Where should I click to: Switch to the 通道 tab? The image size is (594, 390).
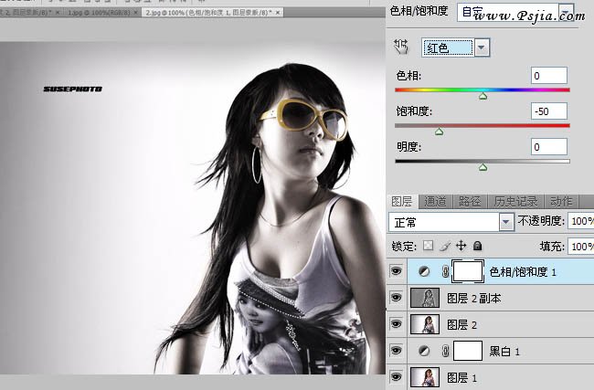click(436, 201)
